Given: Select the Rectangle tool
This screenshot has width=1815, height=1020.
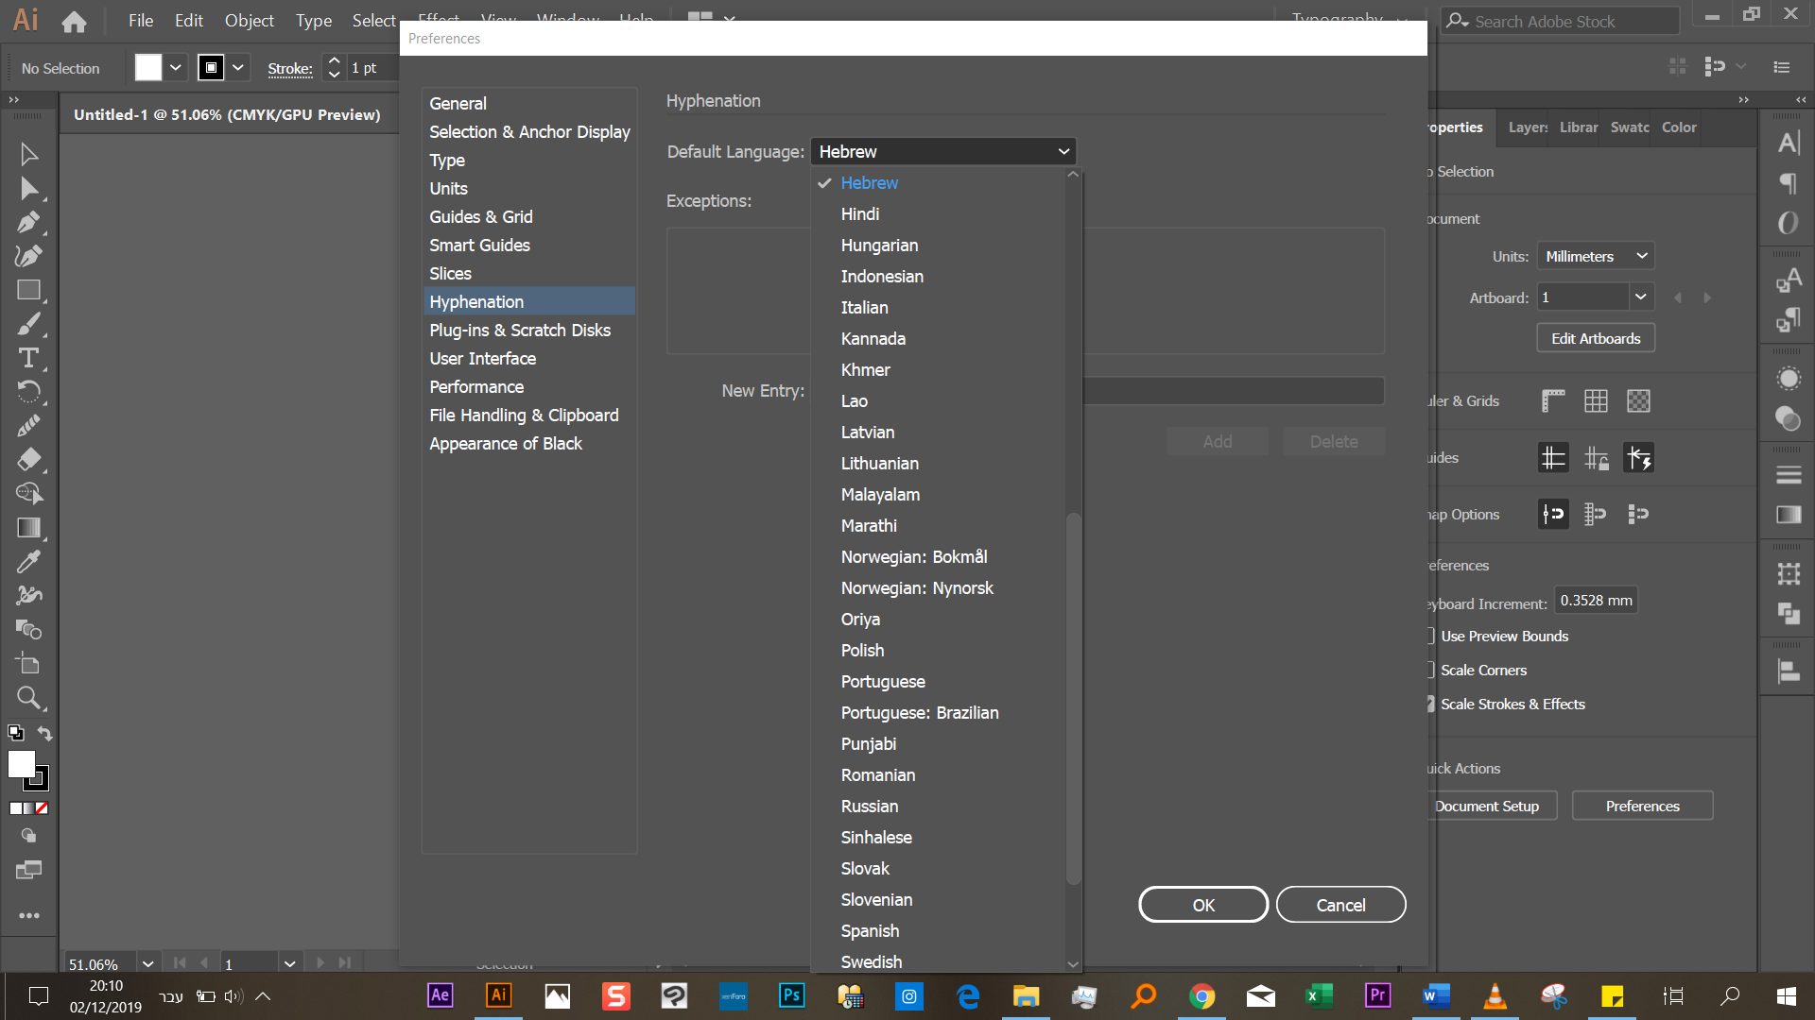Looking at the screenshot, I should [28, 291].
